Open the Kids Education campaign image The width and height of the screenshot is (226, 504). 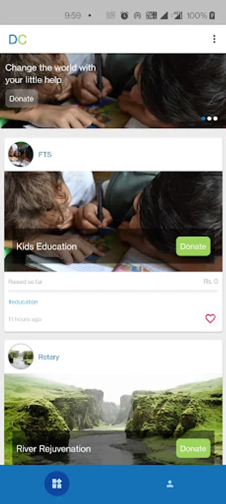[x=113, y=221]
